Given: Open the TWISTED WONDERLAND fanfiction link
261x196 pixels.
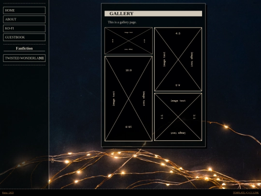Looking at the screenshot, I should (x=24, y=58).
